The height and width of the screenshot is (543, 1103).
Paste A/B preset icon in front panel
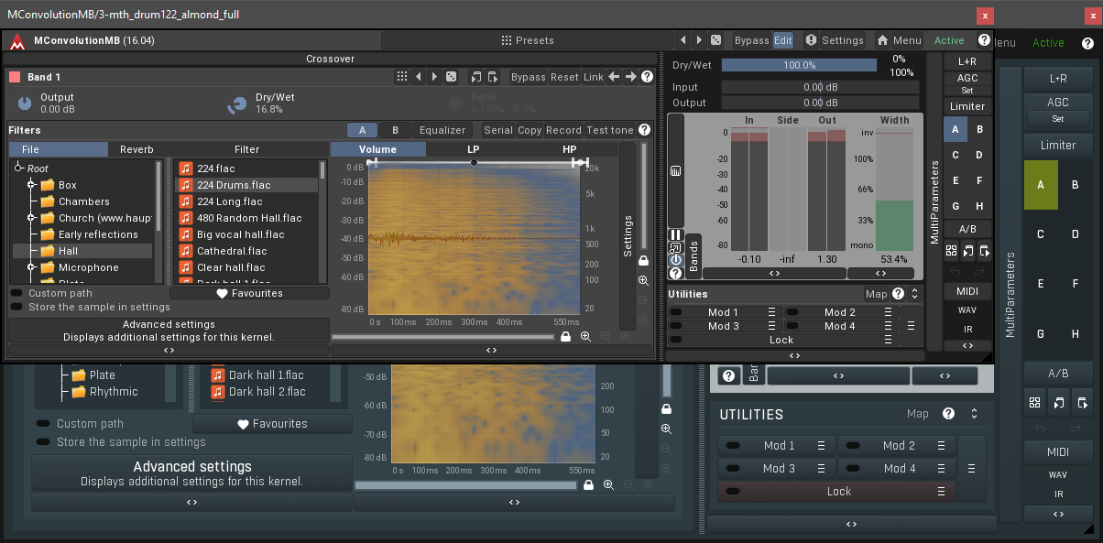(x=984, y=250)
